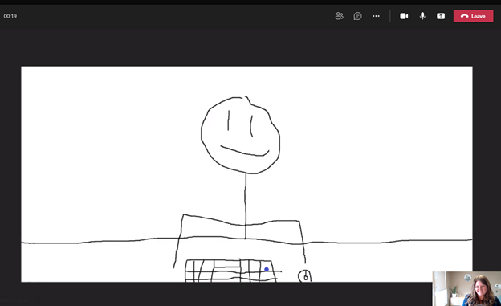Open the More actions ellipsis menu
This screenshot has width=501, height=306.
pos(376,16)
